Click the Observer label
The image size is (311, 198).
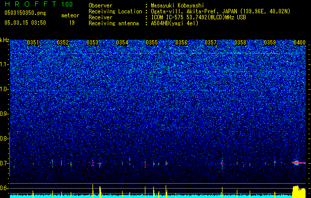100,6
